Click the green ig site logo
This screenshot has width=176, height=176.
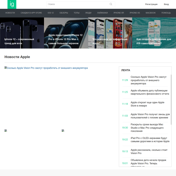[x=12, y=4]
